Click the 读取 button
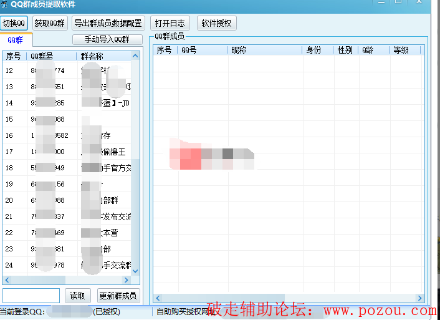This screenshot has width=440, height=320. click(x=77, y=296)
